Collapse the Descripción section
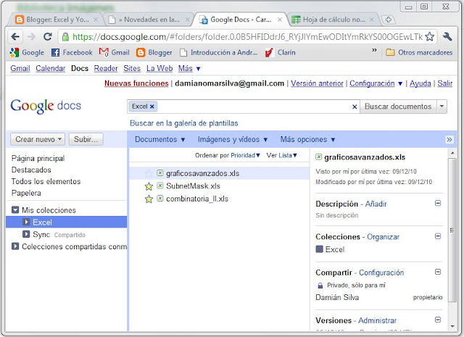The image size is (464, 337). click(x=438, y=203)
